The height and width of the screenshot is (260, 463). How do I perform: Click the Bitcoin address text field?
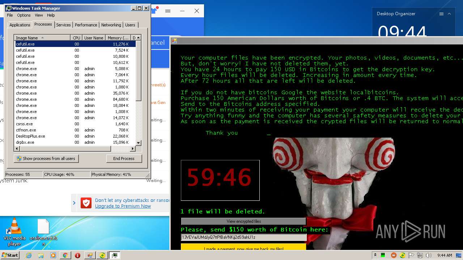(243, 237)
